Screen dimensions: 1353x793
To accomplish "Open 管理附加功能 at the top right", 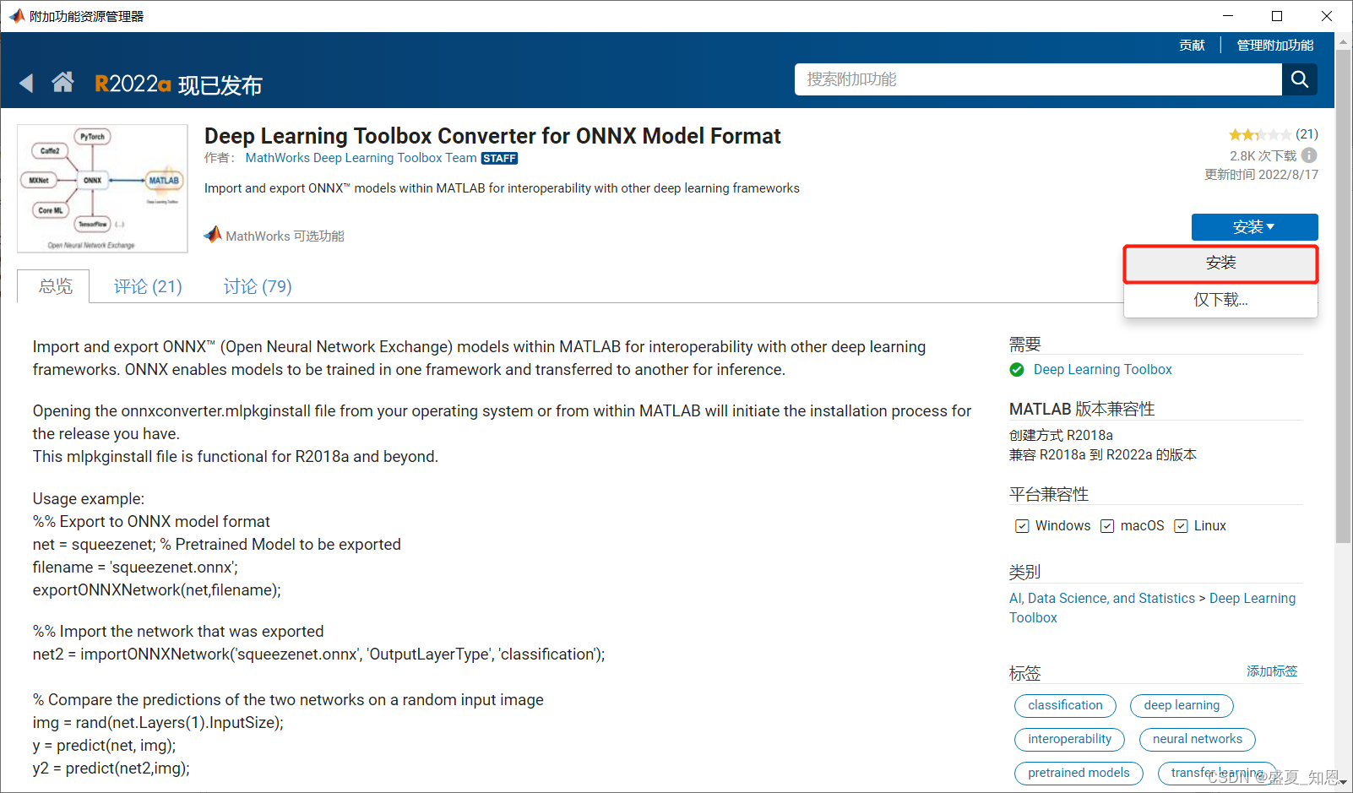I will [x=1274, y=45].
